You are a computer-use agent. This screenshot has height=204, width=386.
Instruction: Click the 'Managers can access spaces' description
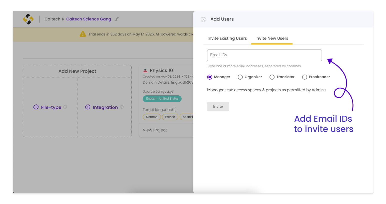(267, 90)
